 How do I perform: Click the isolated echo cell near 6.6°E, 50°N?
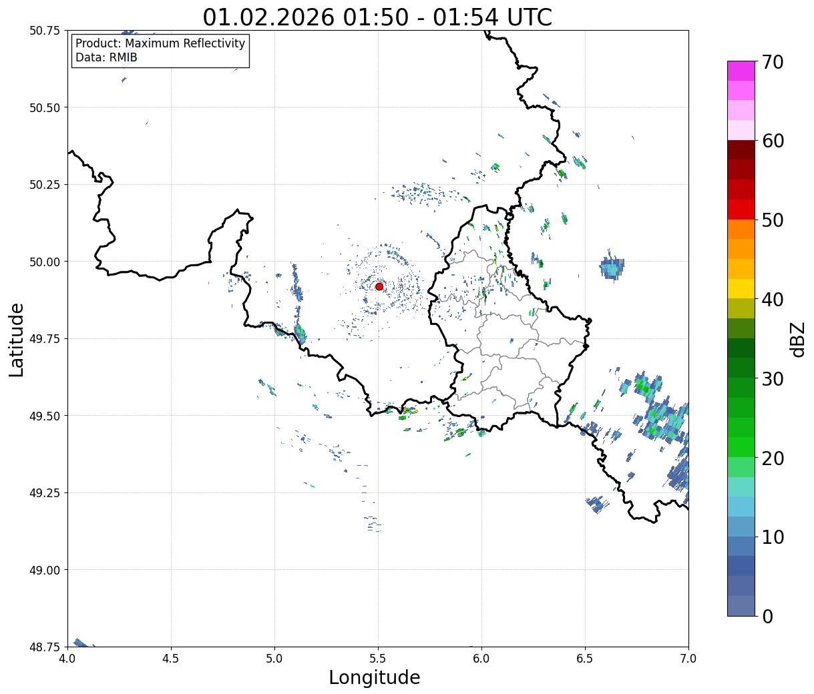612,268
